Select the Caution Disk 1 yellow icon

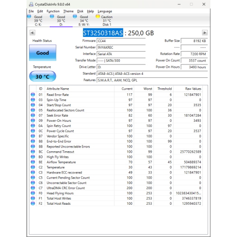tap(98, 16)
